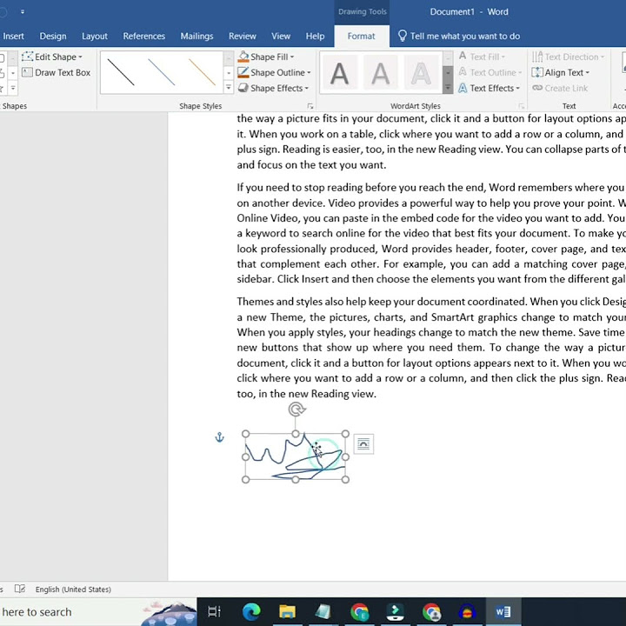Switch to the Layout tab
626x626 pixels.
[95, 36]
